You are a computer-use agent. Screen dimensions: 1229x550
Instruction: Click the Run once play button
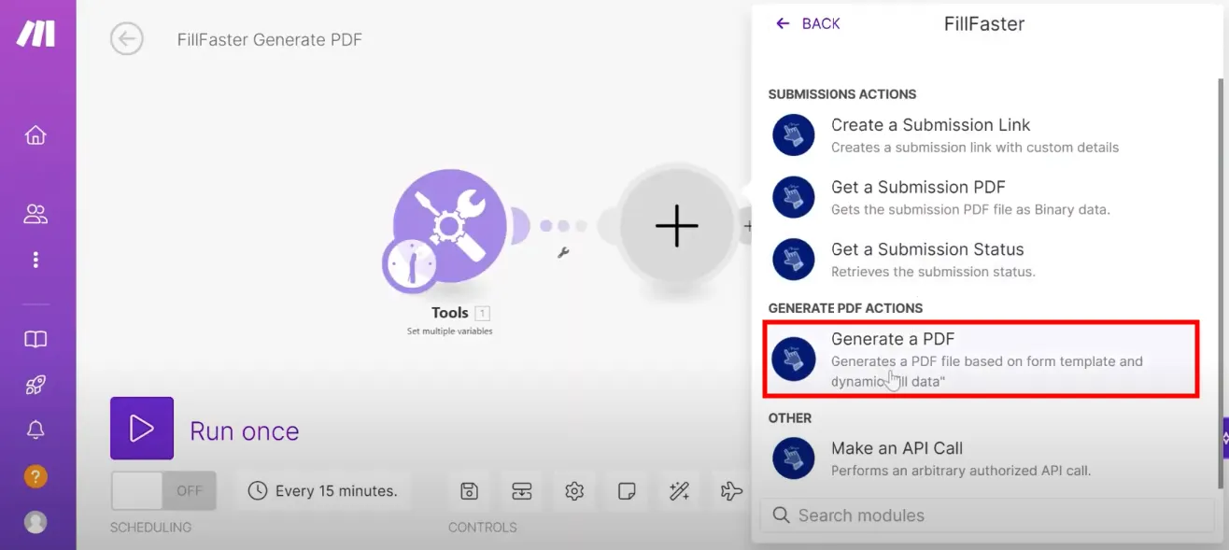[142, 429]
